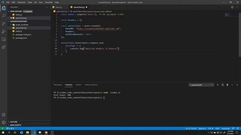
Task: Maximize the panel with up chevron
Action: 232,85
